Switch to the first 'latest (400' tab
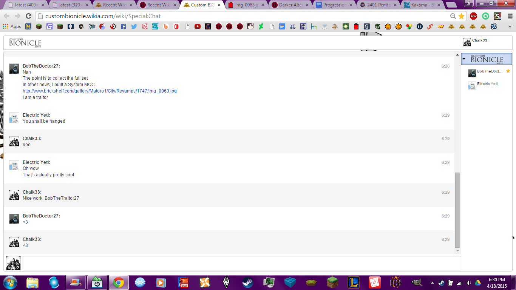516x290 pixels. (x=26, y=5)
